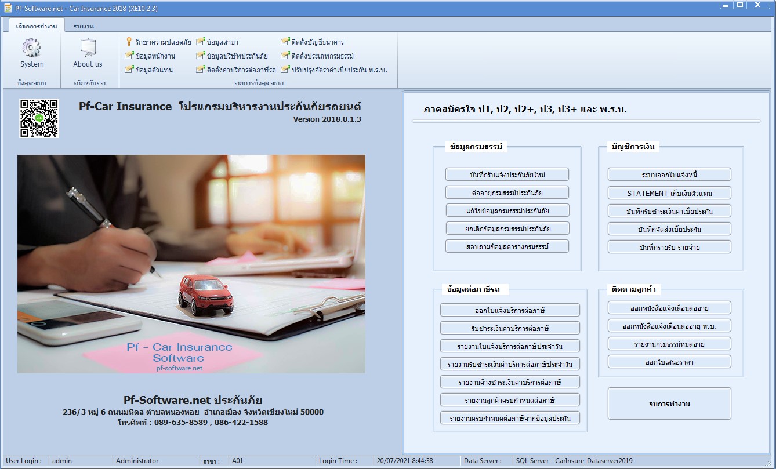
Task: Open ข้อมูลบริษัทประกันภัย in the ribbon
Action: coord(232,56)
